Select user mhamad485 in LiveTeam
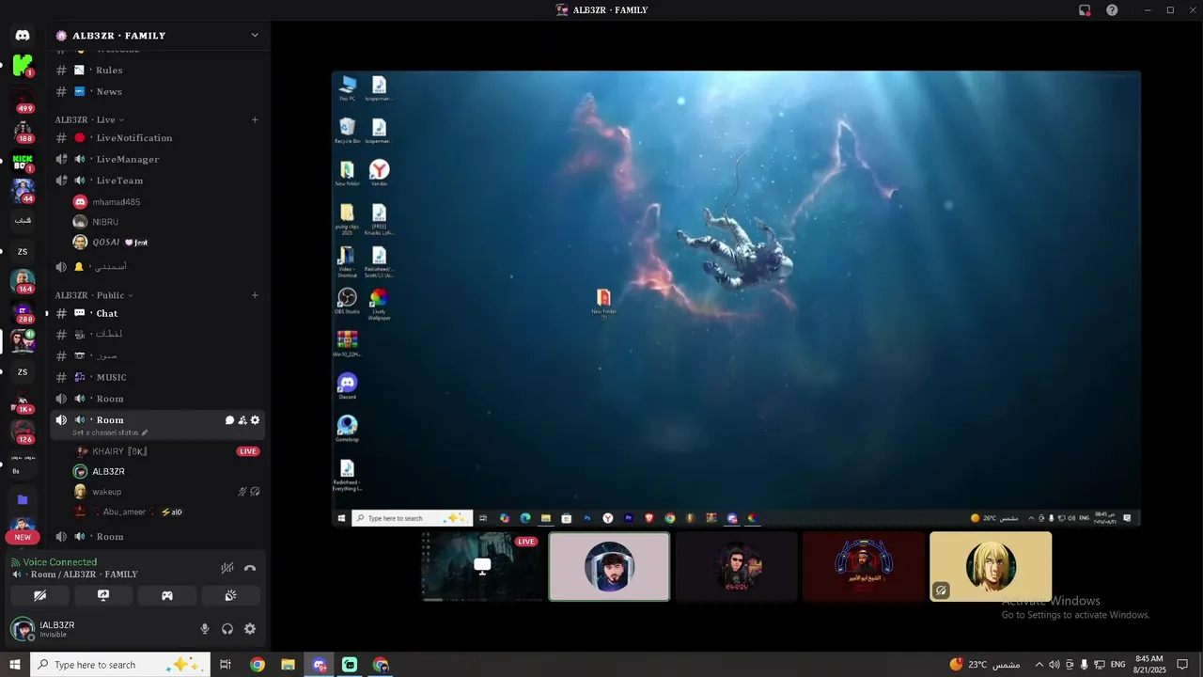This screenshot has height=677, width=1203. (167, 202)
